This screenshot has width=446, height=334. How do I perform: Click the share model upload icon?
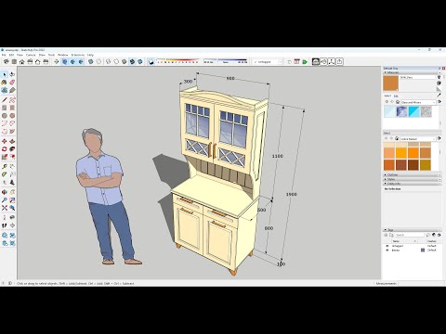pyautogui.click(x=339, y=61)
